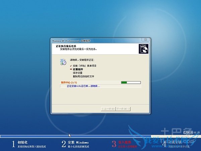Click the 软件中心 (3/7) label

point(69,83)
